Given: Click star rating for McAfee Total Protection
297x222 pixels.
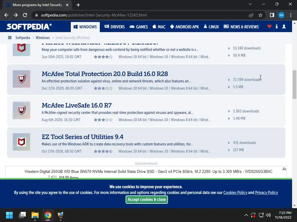Looking at the screenshot, I should (103, 88).
